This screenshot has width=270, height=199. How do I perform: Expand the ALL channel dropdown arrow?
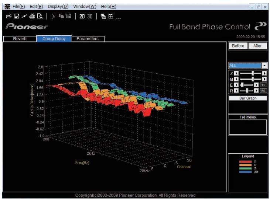pyautogui.click(x=264, y=66)
